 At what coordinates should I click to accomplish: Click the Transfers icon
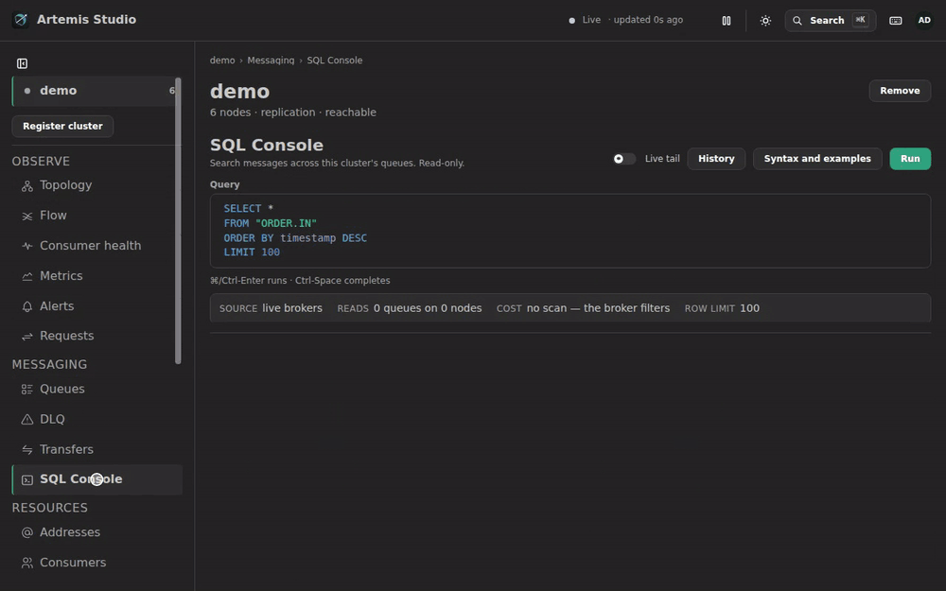click(x=27, y=450)
